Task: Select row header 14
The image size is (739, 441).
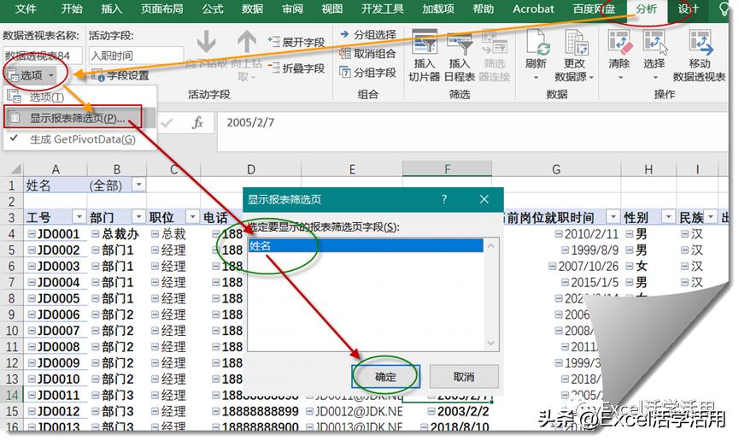Action: [x=12, y=395]
